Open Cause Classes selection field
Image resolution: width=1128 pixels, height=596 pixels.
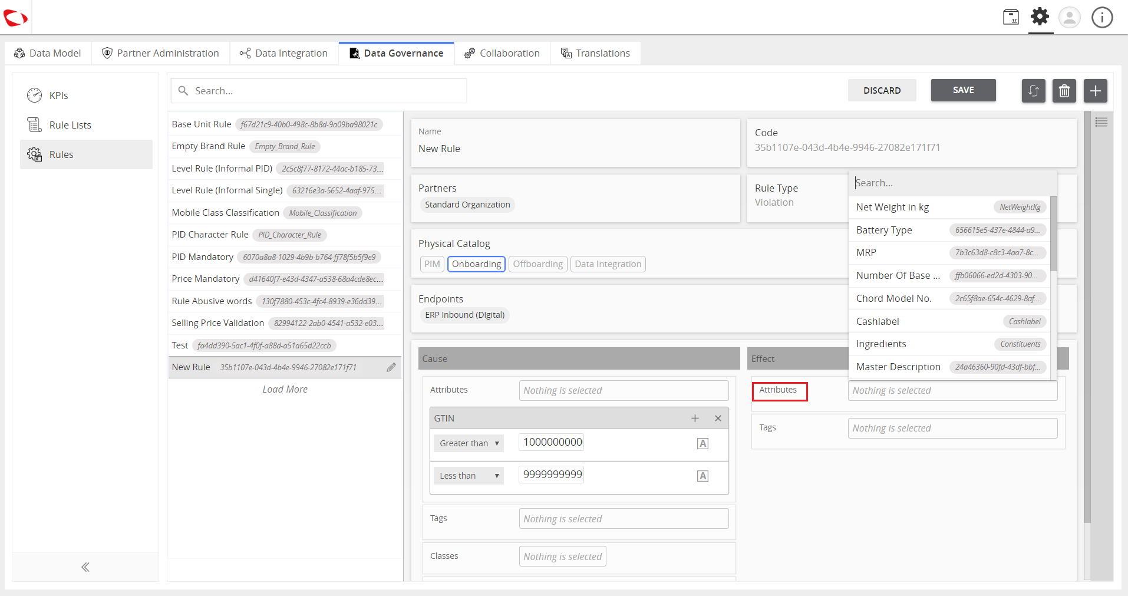point(562,557)
